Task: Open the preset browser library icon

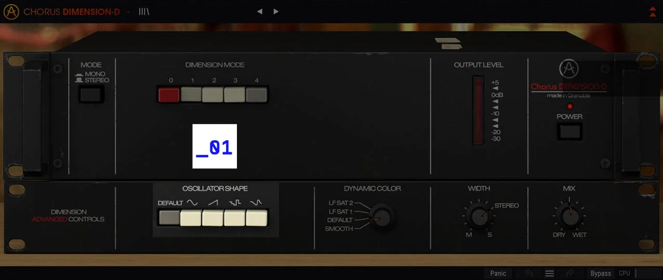Action: coord(144,11)
